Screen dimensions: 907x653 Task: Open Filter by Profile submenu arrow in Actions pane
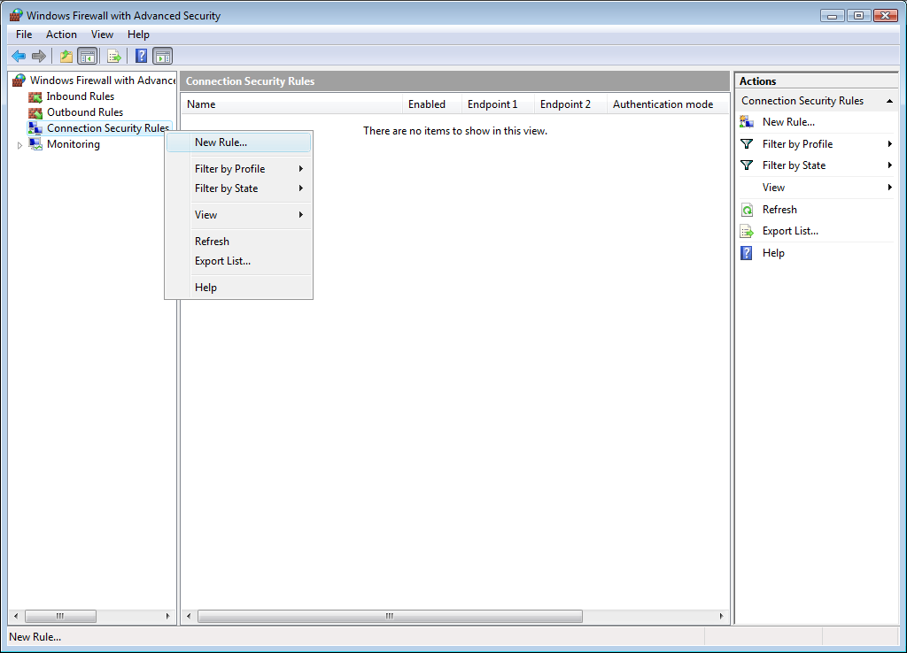coord(889,144)
